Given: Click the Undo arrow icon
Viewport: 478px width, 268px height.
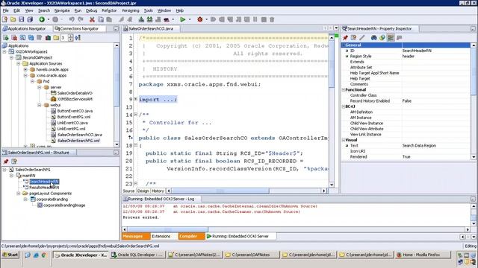Looking at the screenshot, I should pos(72,19).
